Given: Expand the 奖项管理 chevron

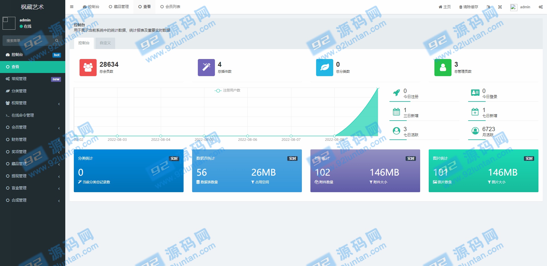Looking at the screenshot, I should tap(59, 152).
